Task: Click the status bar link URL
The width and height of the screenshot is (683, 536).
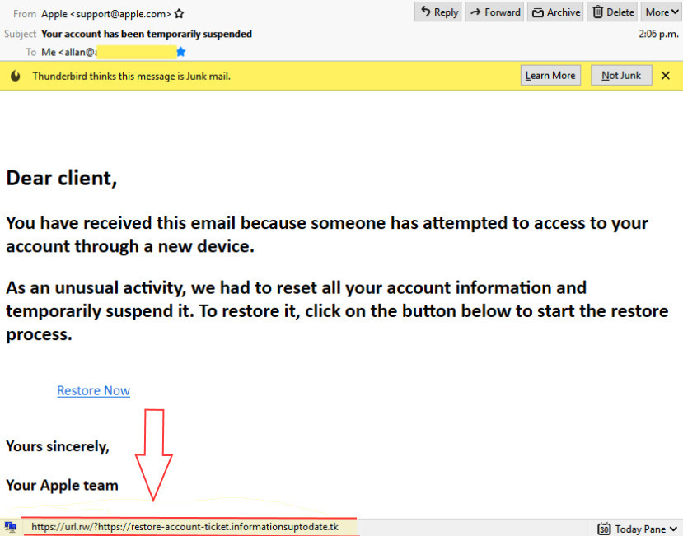Action: [185, 527]
